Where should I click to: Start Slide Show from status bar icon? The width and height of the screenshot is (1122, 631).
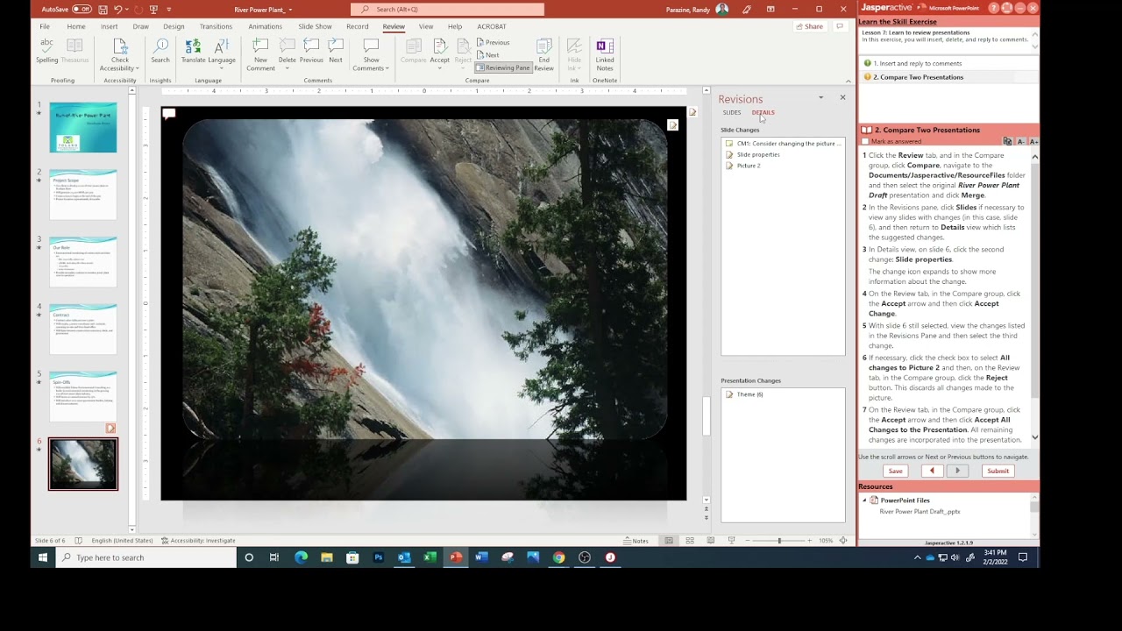(732, 540)
